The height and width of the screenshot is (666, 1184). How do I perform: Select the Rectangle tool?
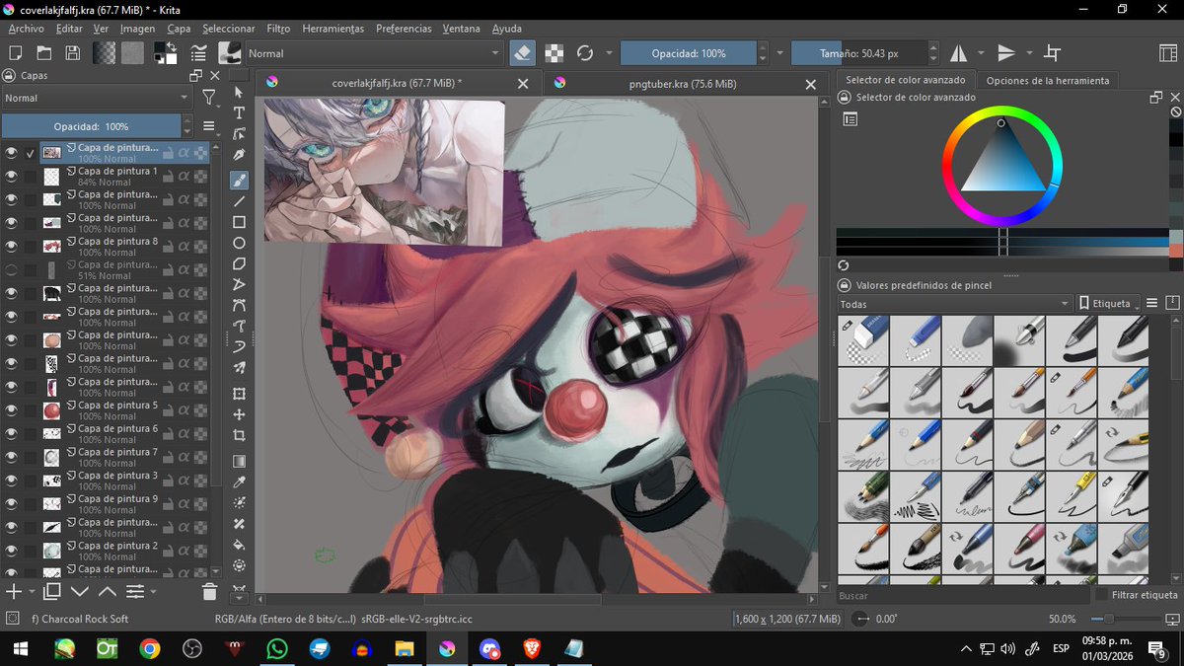coord(239,222)
